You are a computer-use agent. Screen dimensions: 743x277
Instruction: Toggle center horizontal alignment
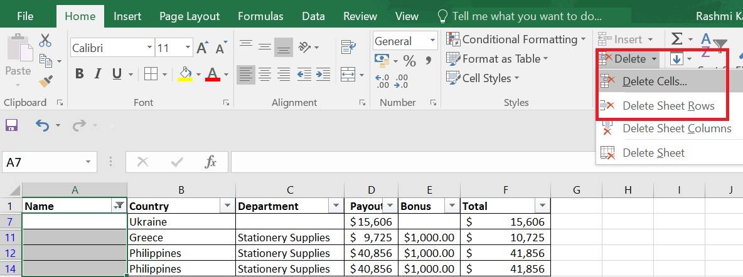pos(265,74)
